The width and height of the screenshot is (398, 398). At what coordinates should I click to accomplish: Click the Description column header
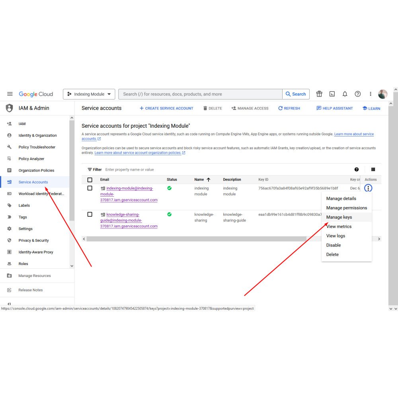[x=232, y=179]
